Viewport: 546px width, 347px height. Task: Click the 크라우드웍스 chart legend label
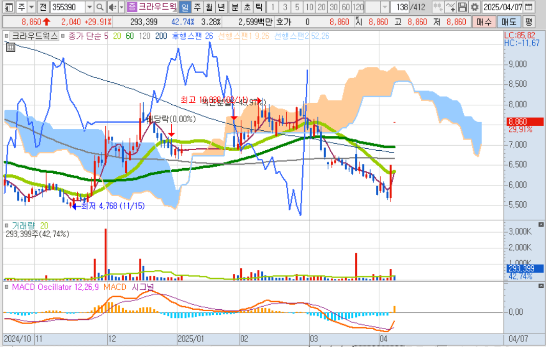coord(35,36)
